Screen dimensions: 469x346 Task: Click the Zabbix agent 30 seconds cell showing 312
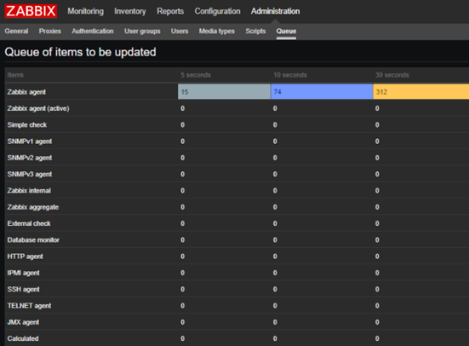click(420, 92)
